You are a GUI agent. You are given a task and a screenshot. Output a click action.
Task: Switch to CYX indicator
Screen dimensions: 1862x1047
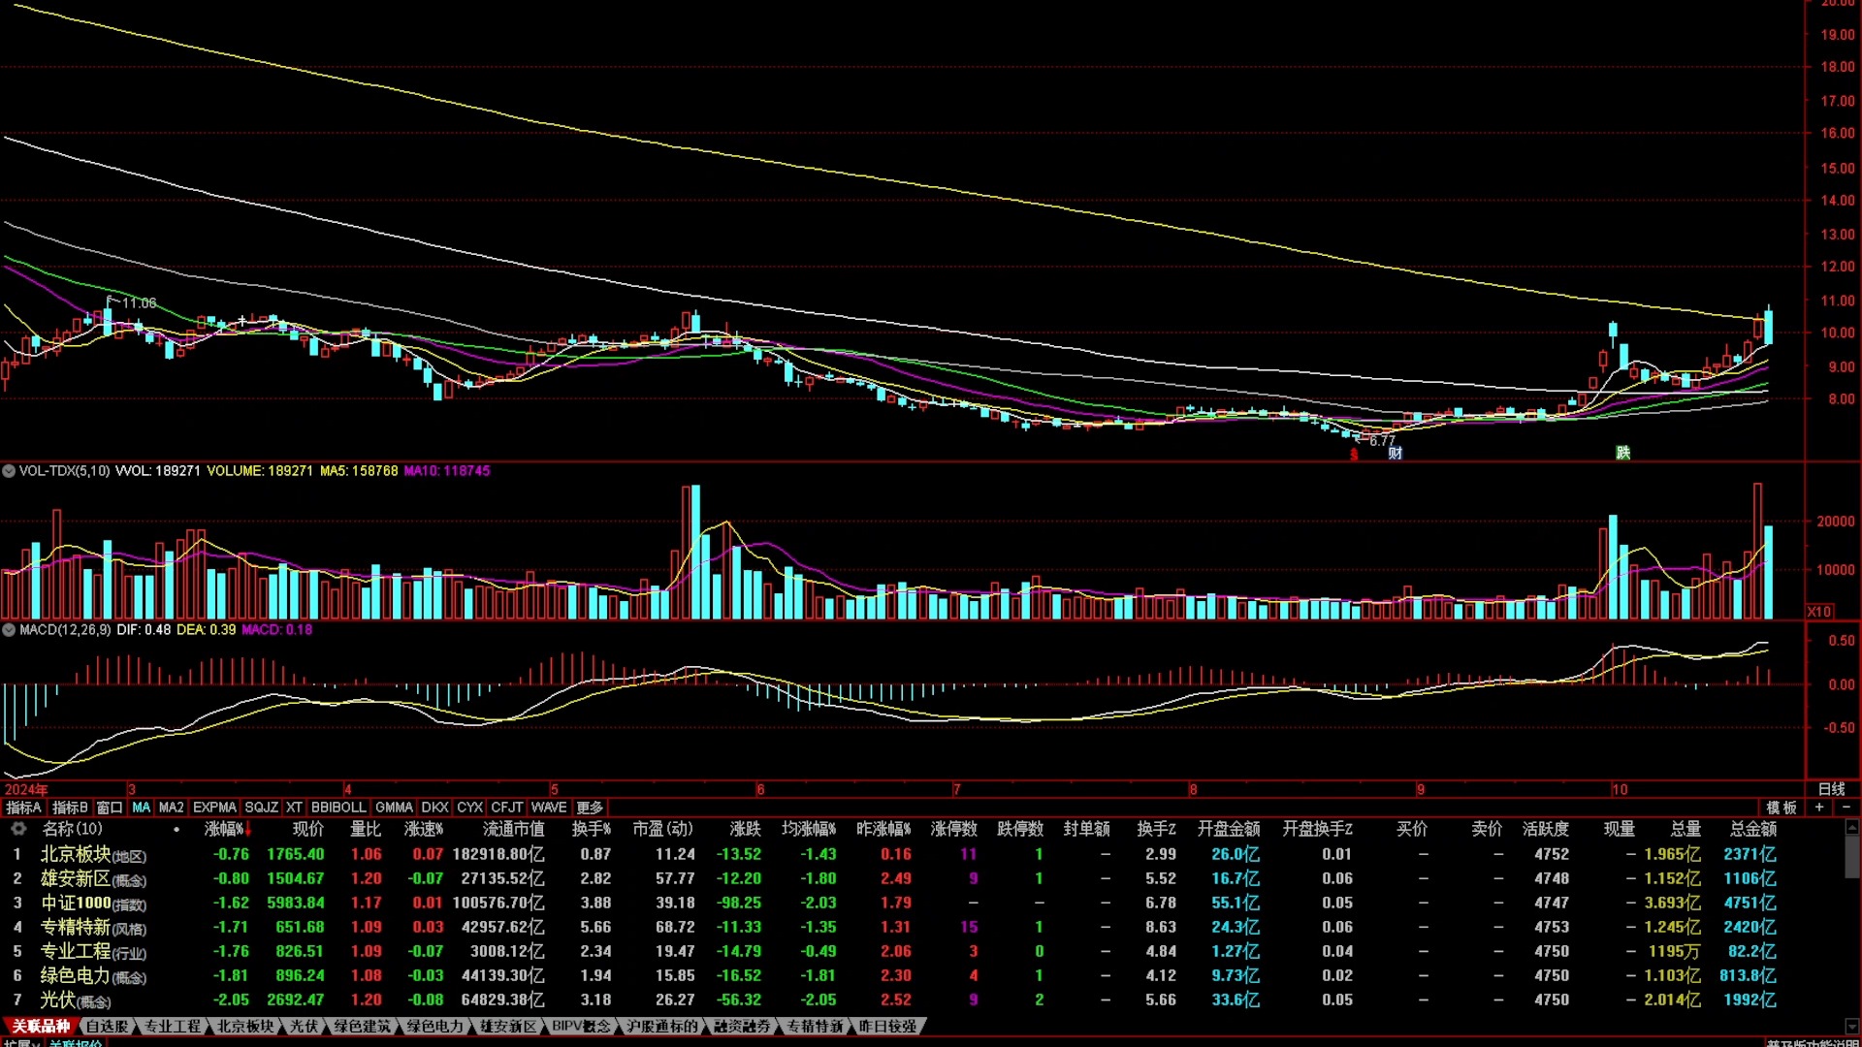469,808
